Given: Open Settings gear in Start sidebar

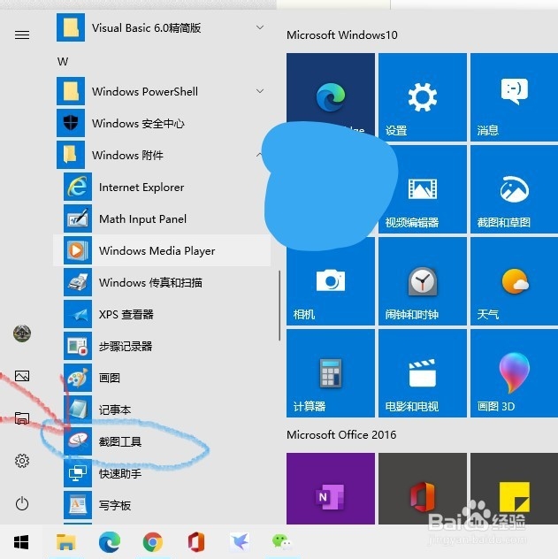Looking at the screenshot, I should pyautogui.click(x=22, y=461).
